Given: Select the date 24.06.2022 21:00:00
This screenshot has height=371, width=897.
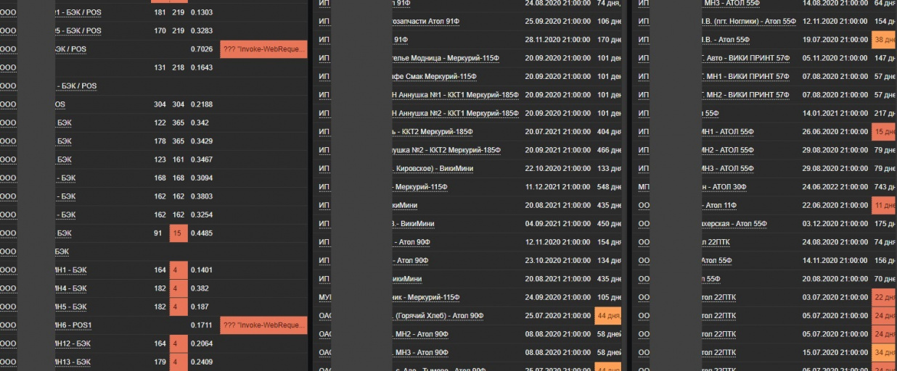Looking at the screenshot, I should 835,187.
